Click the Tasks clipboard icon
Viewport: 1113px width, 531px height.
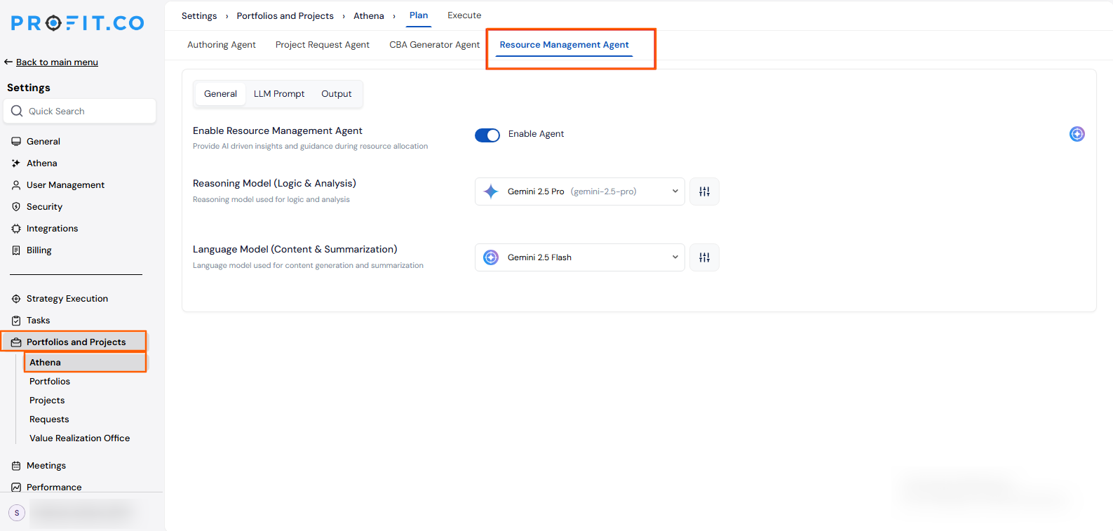pos(16,321)
